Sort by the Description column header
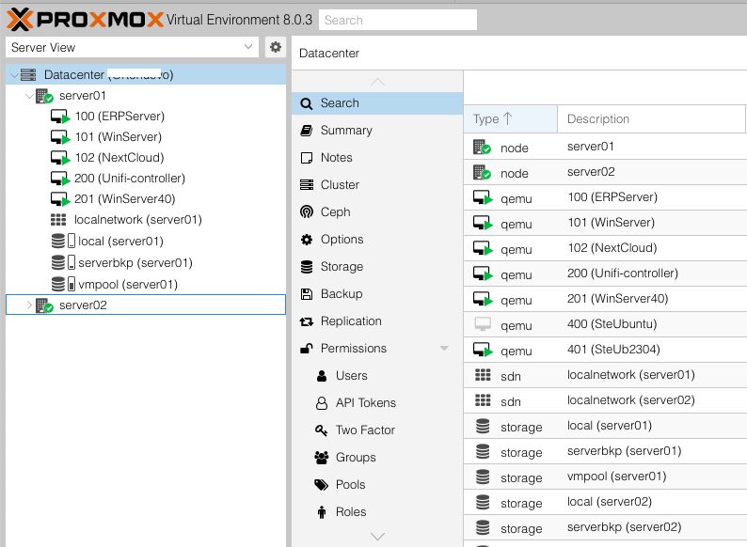Screen dimensions: 747x547 [x=598, y=119]
